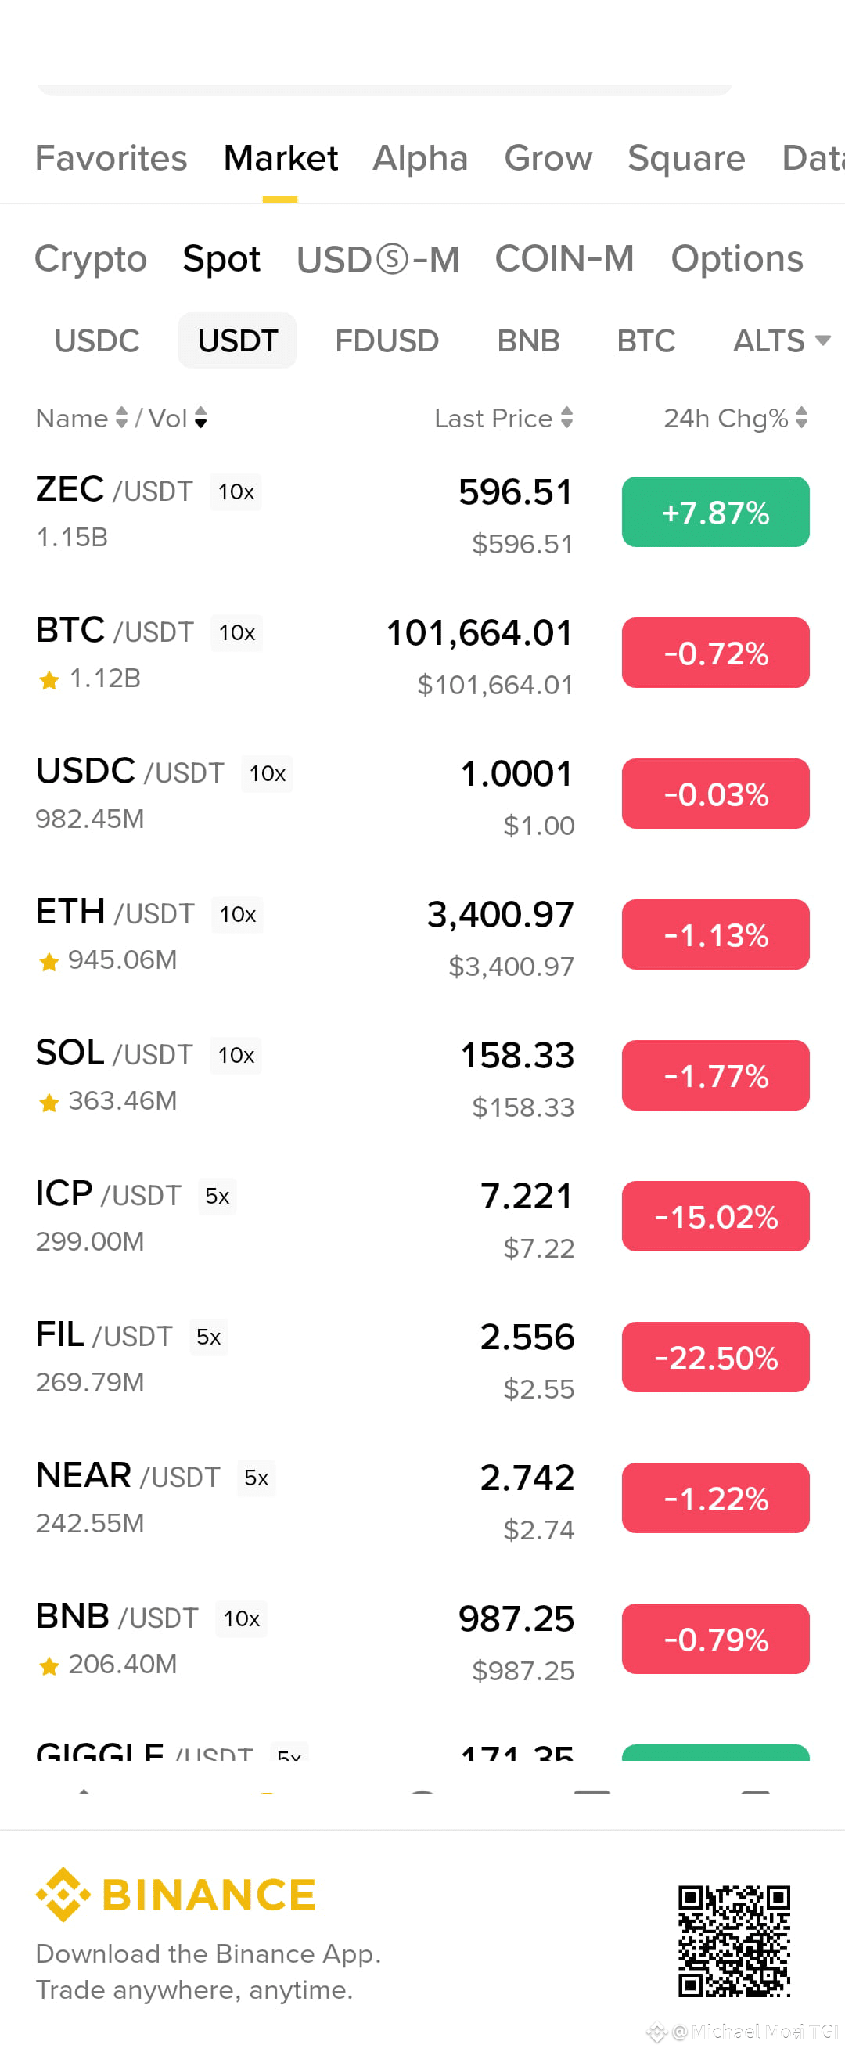Screen dimensions: 845x2052
Task: Switch to the Favorites tab
Action: 112,158
